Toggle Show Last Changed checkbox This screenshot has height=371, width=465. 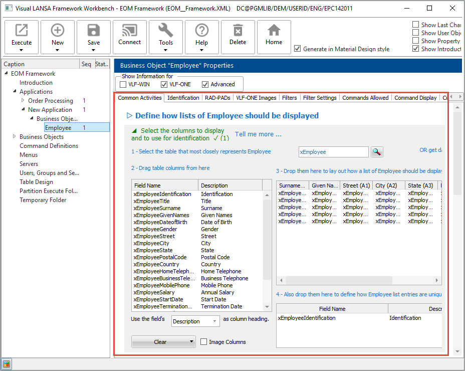416,25
